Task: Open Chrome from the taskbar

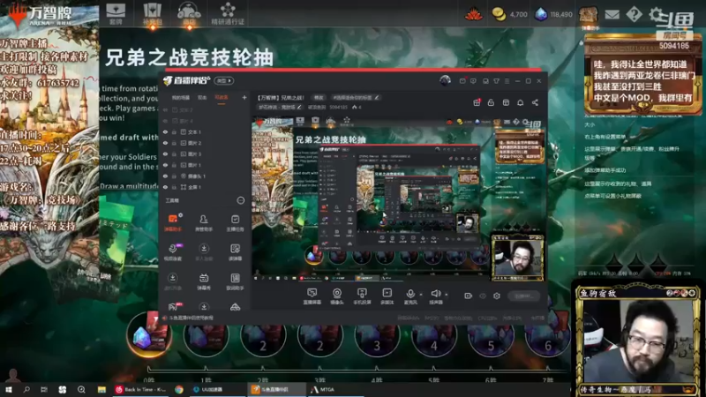Action: [x=179, y=389]
